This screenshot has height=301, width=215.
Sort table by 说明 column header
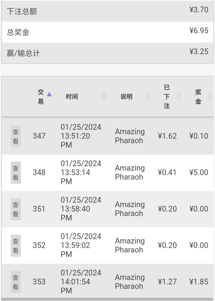coord(126,96)
